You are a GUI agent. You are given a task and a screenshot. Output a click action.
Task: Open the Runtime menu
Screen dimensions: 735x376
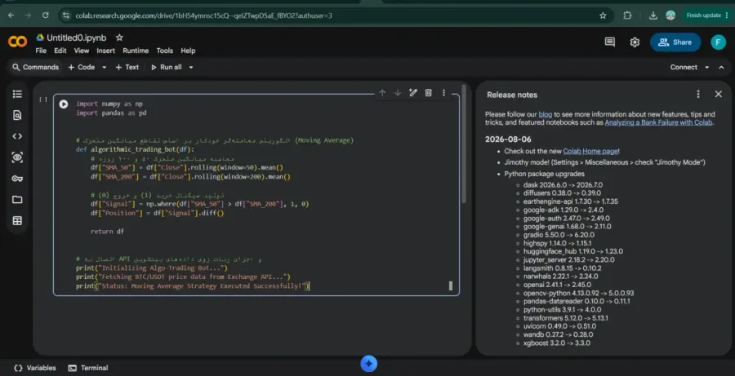pyautogui.click(x=136, y=51)
